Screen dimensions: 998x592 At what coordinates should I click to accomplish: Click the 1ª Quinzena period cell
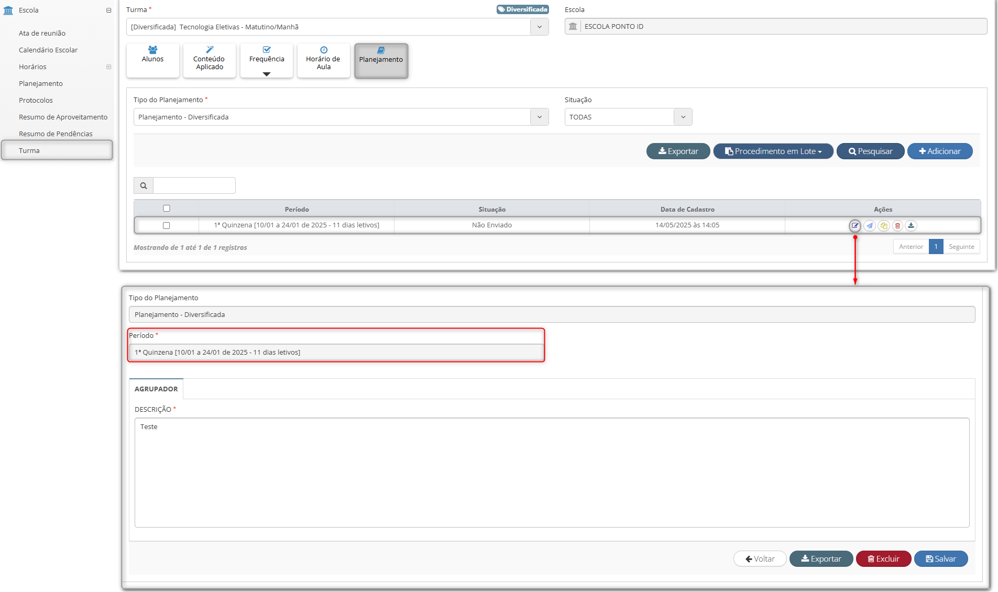tap(297, 225)
